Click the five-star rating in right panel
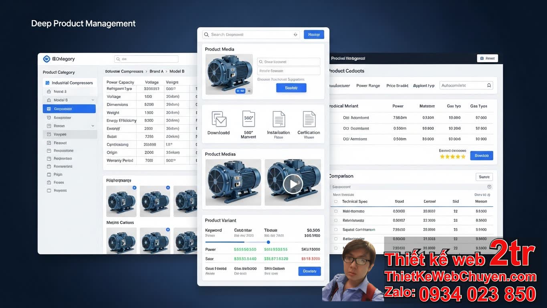The height and width of the screenshot is (308, 547). click(x=453, y=156)
